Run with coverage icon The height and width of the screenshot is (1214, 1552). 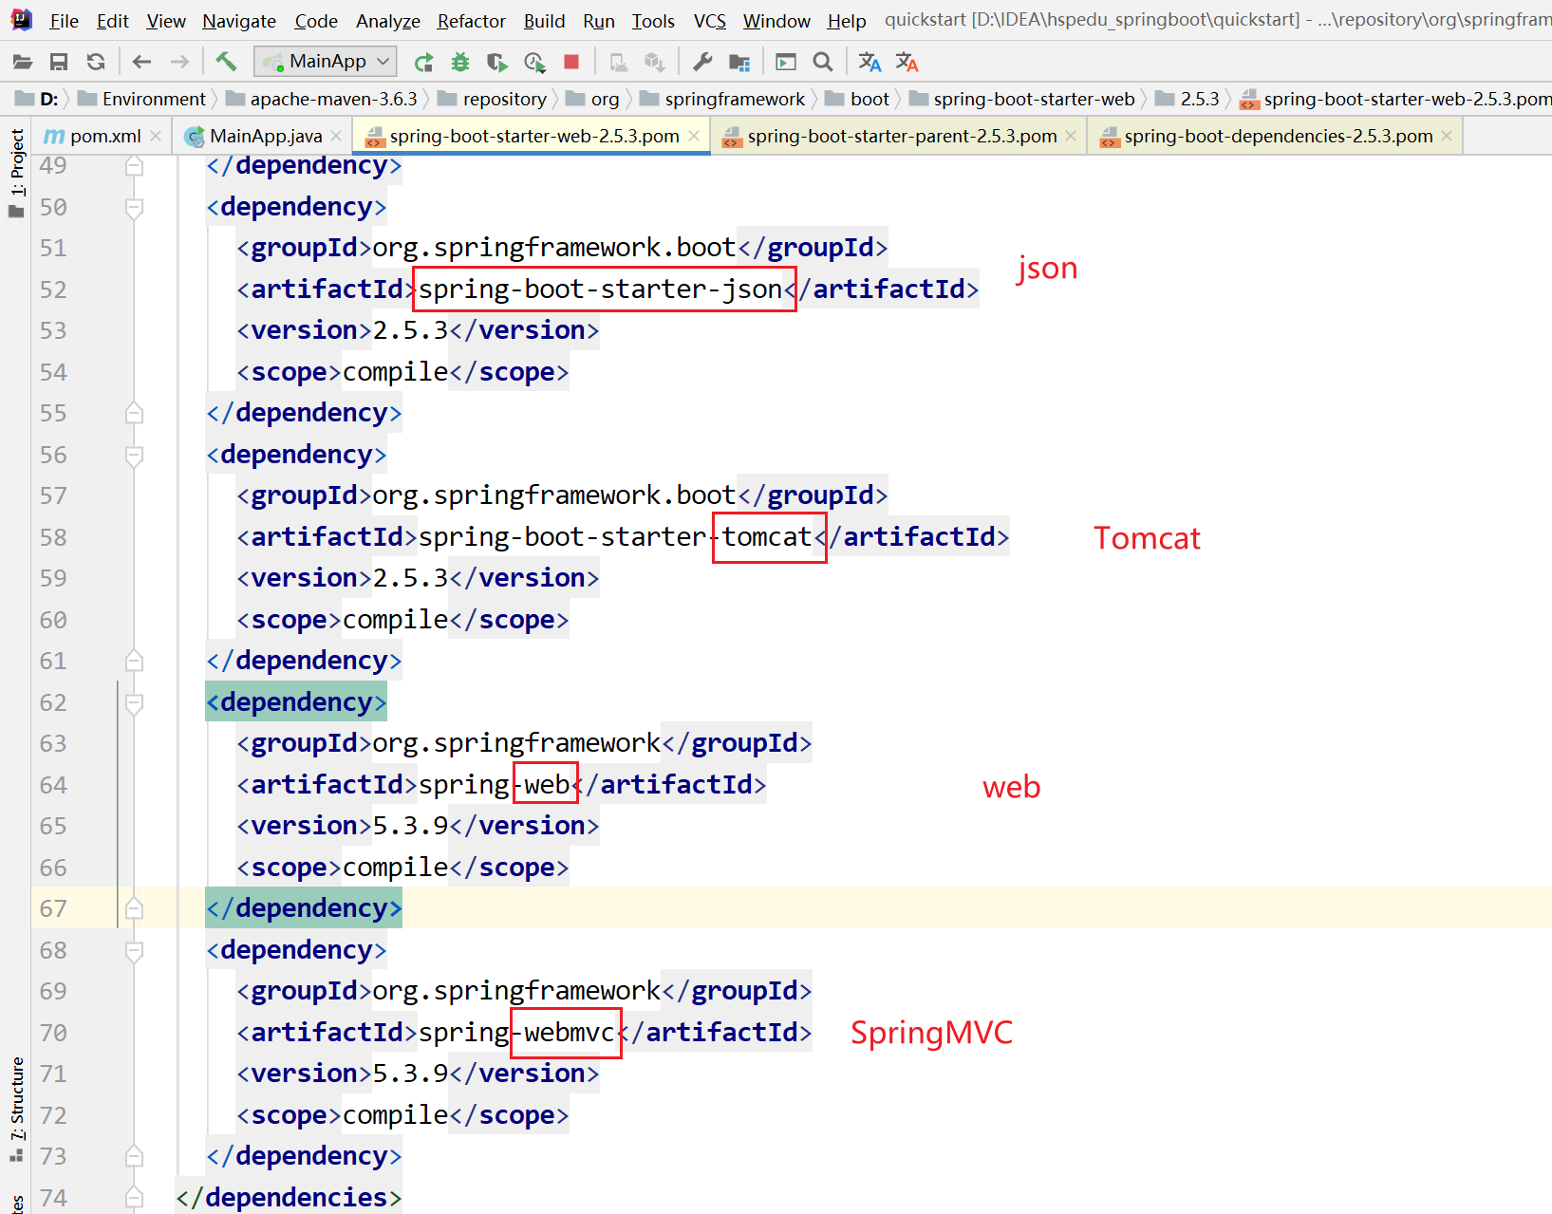tap(496, 63)
